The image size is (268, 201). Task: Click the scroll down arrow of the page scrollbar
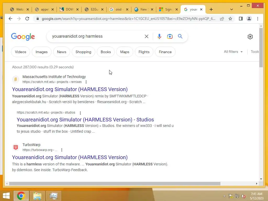[261, 179]
